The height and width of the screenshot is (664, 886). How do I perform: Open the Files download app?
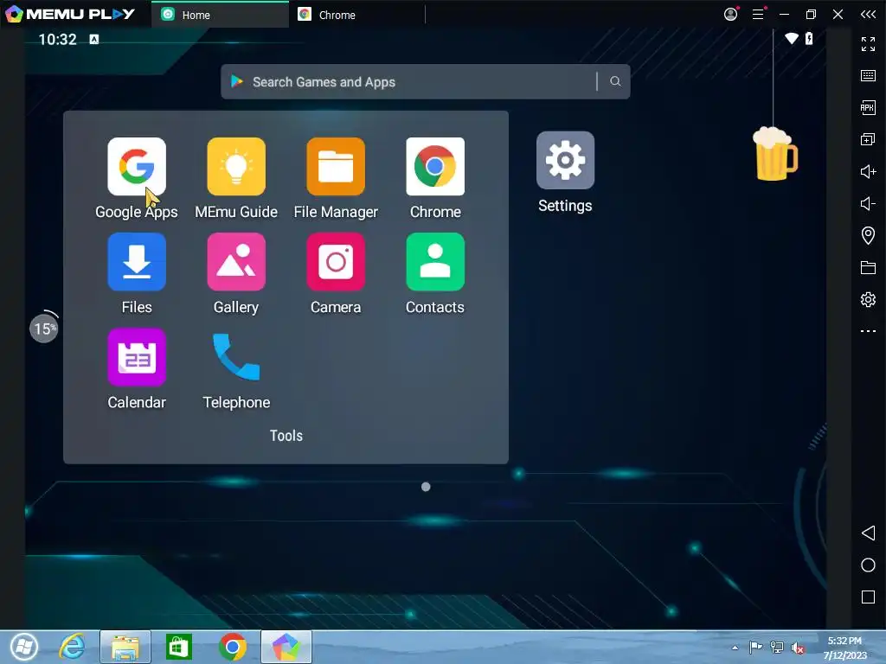click(x=137, y=262)
